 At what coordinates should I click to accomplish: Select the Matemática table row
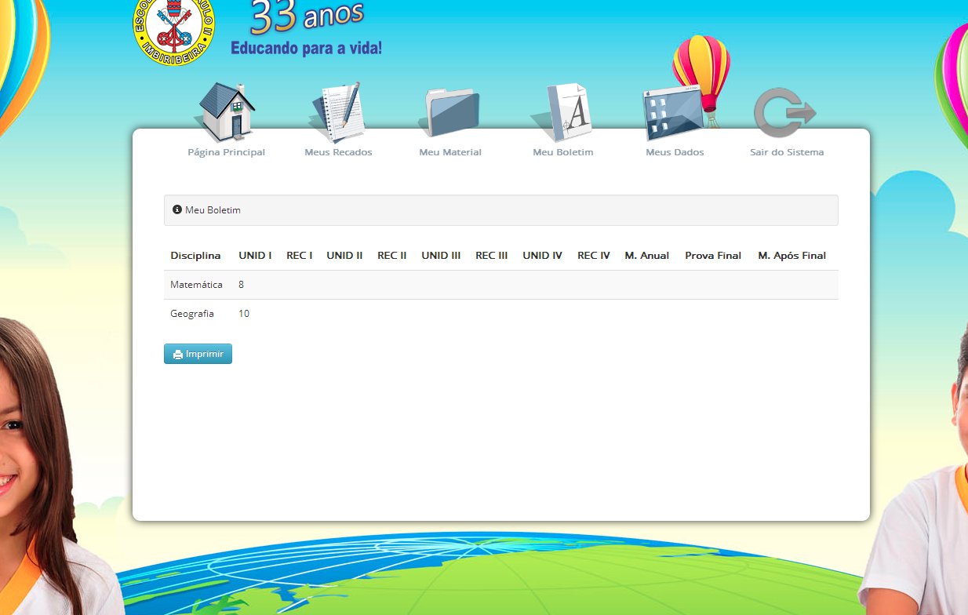(x=501, y=285)
